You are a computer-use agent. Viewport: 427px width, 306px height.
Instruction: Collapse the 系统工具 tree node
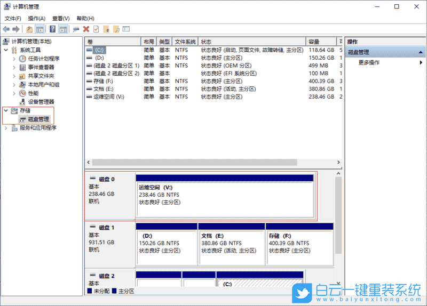coord(6,50)
